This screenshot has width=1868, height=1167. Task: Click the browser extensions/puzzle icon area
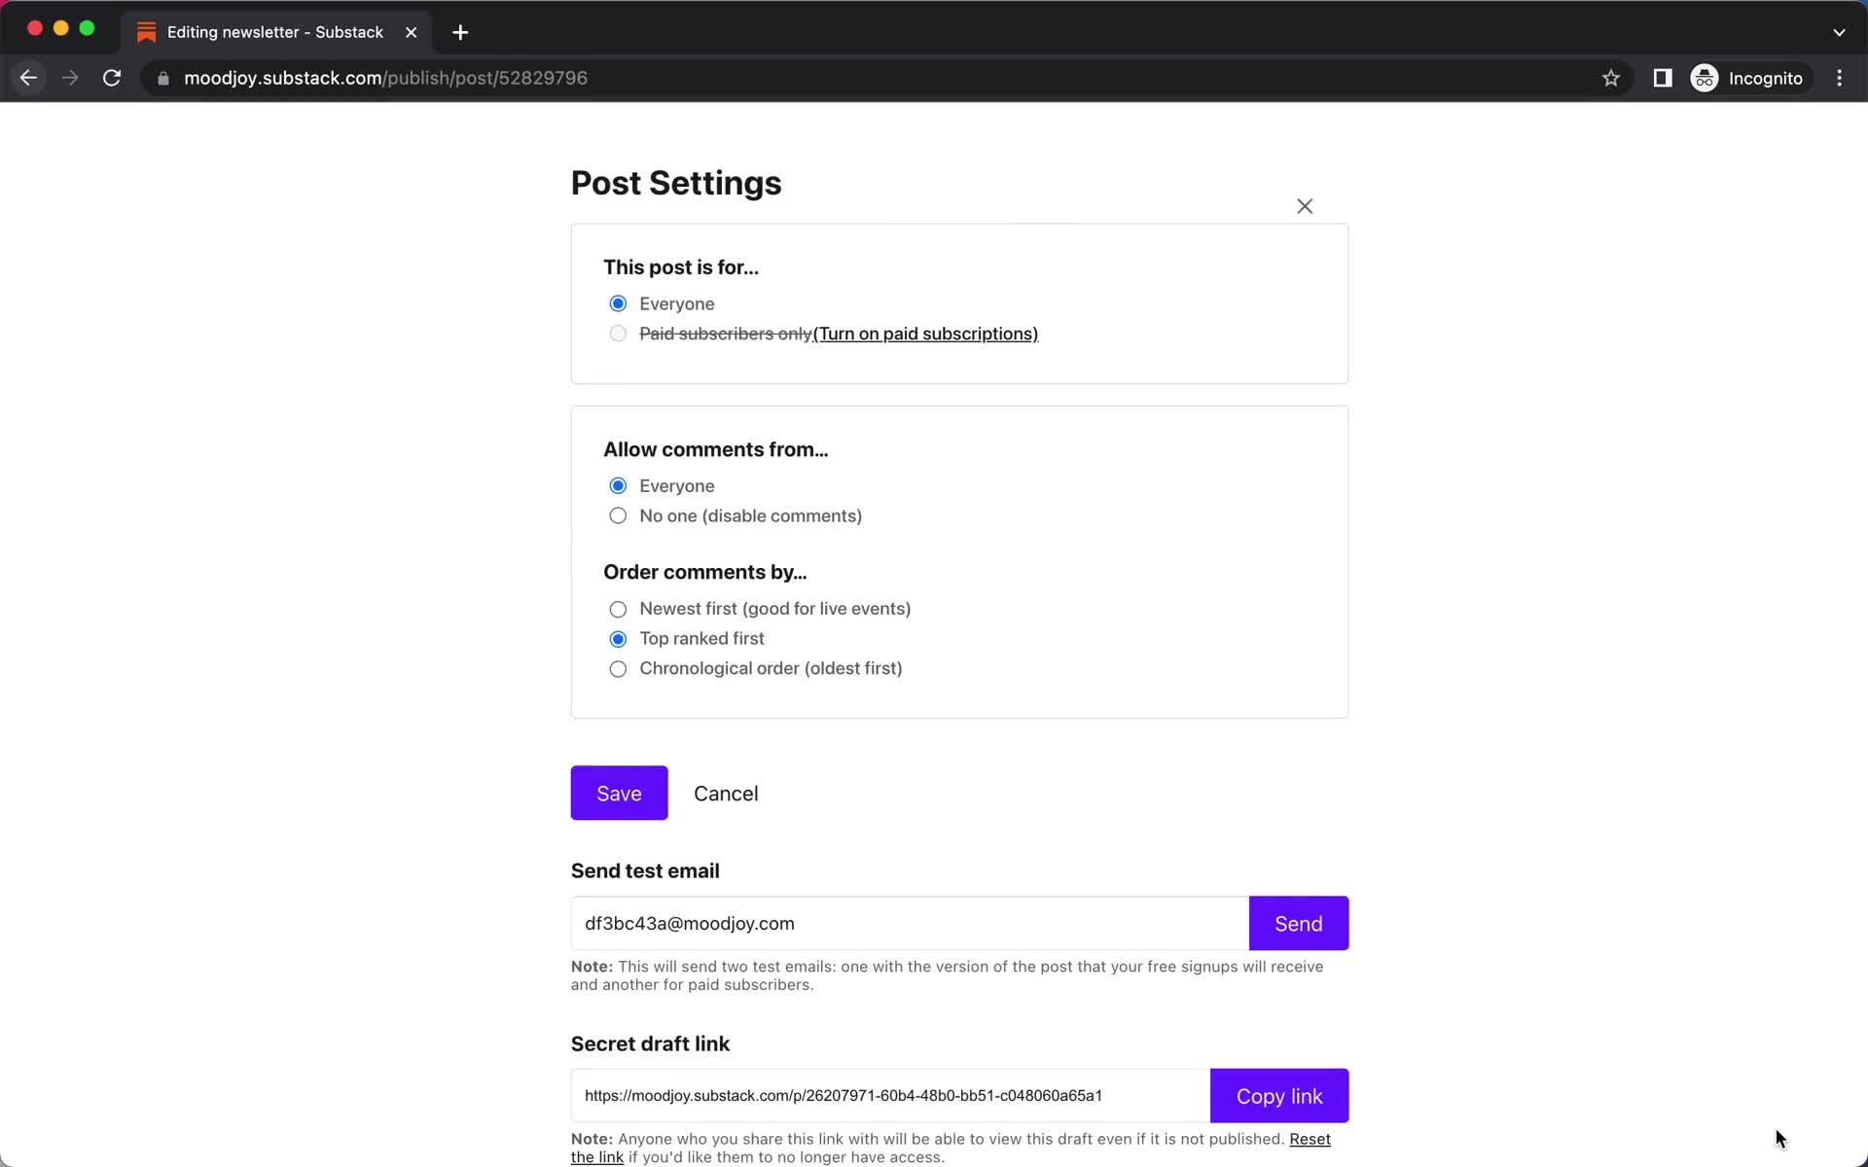click(x=1663, y=78)
